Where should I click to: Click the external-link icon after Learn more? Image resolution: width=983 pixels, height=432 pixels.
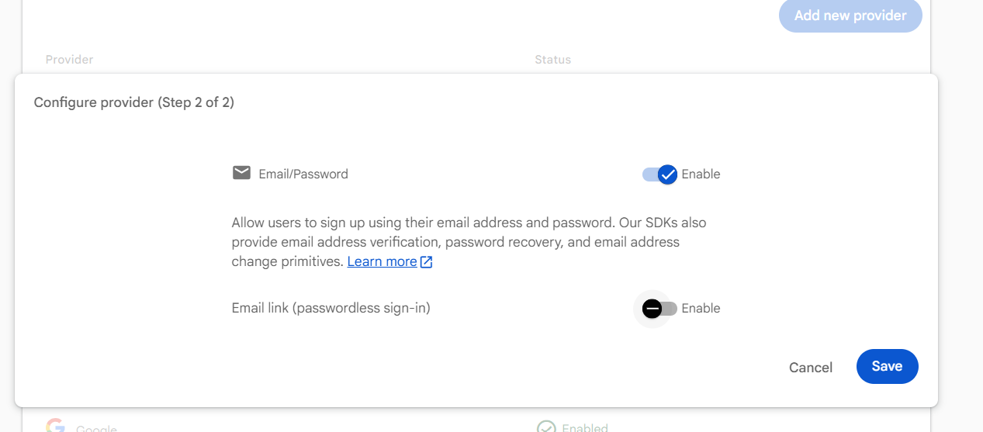[x=426, y=262]
